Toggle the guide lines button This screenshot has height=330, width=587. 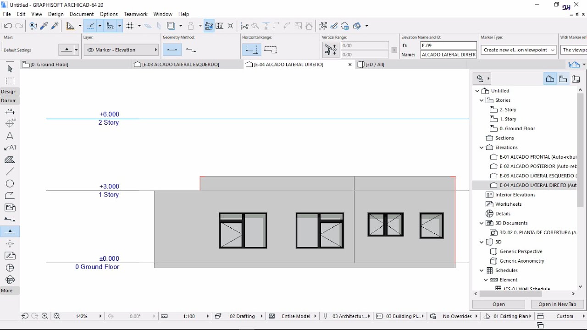91,26
